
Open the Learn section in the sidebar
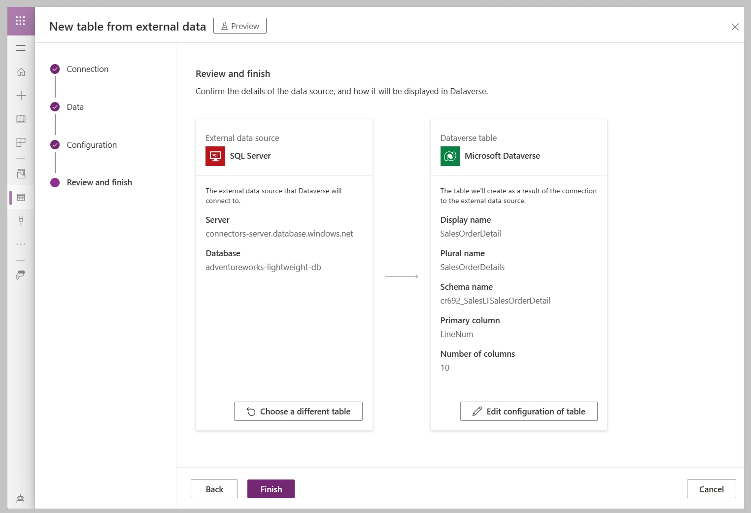pos(20,119)
